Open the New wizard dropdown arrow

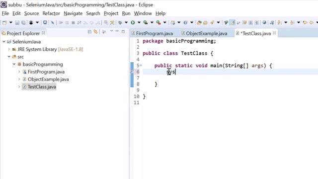(x=11, y=22)
